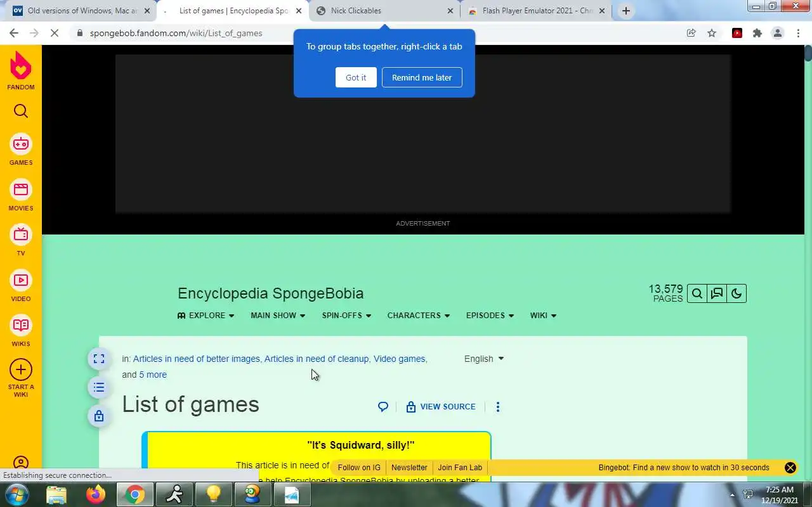Close the Flash Player Emulator tab
The image size is (812, 507).
[x=602, y=11]
